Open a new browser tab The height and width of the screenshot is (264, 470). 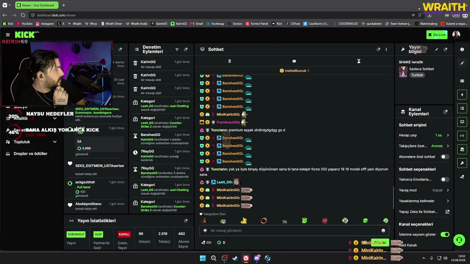tap(64, 5)
